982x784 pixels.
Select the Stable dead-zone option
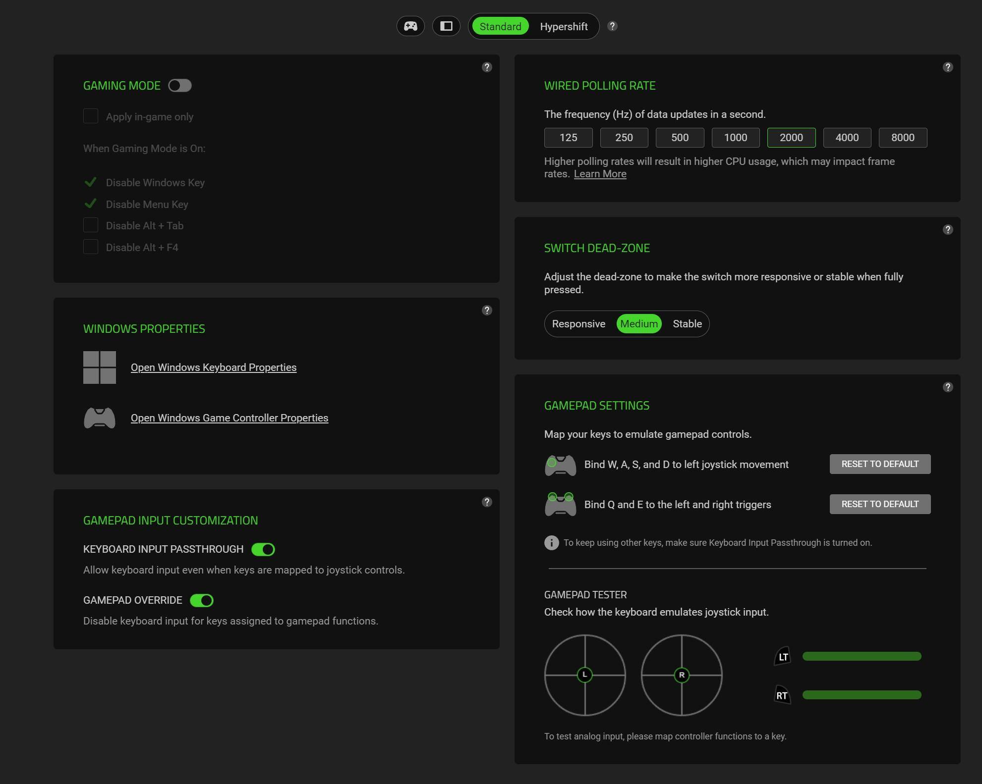[687, 324]
